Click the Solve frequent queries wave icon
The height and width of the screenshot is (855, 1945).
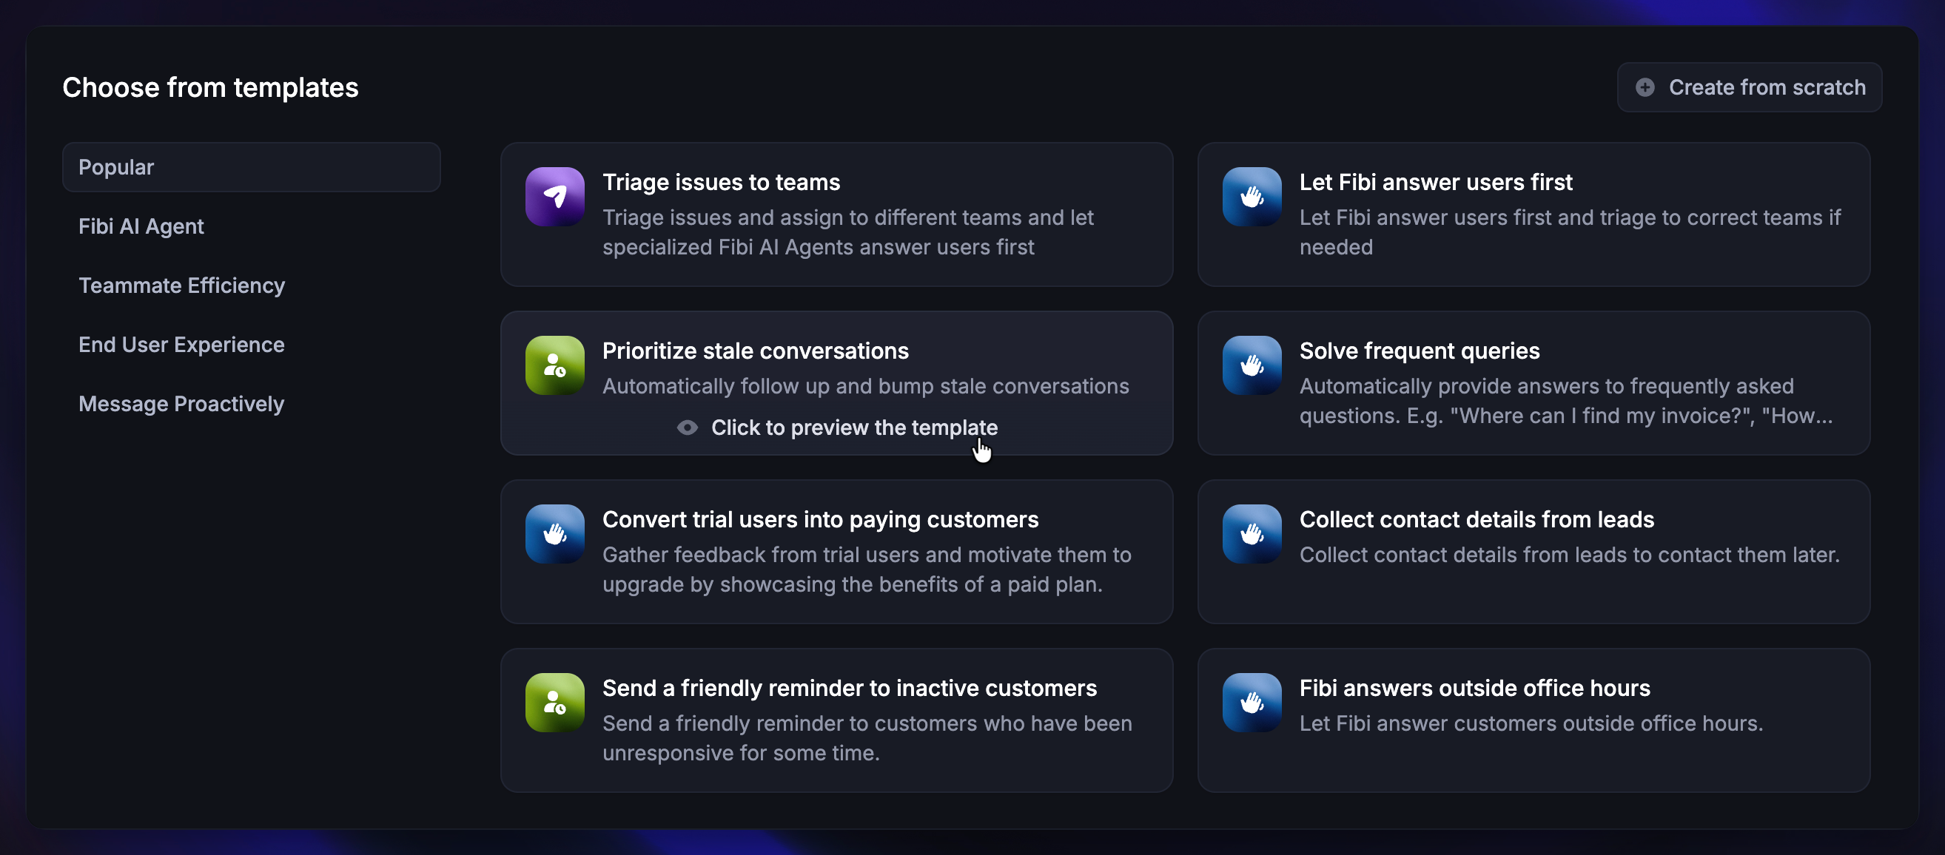coord(1251,365)
